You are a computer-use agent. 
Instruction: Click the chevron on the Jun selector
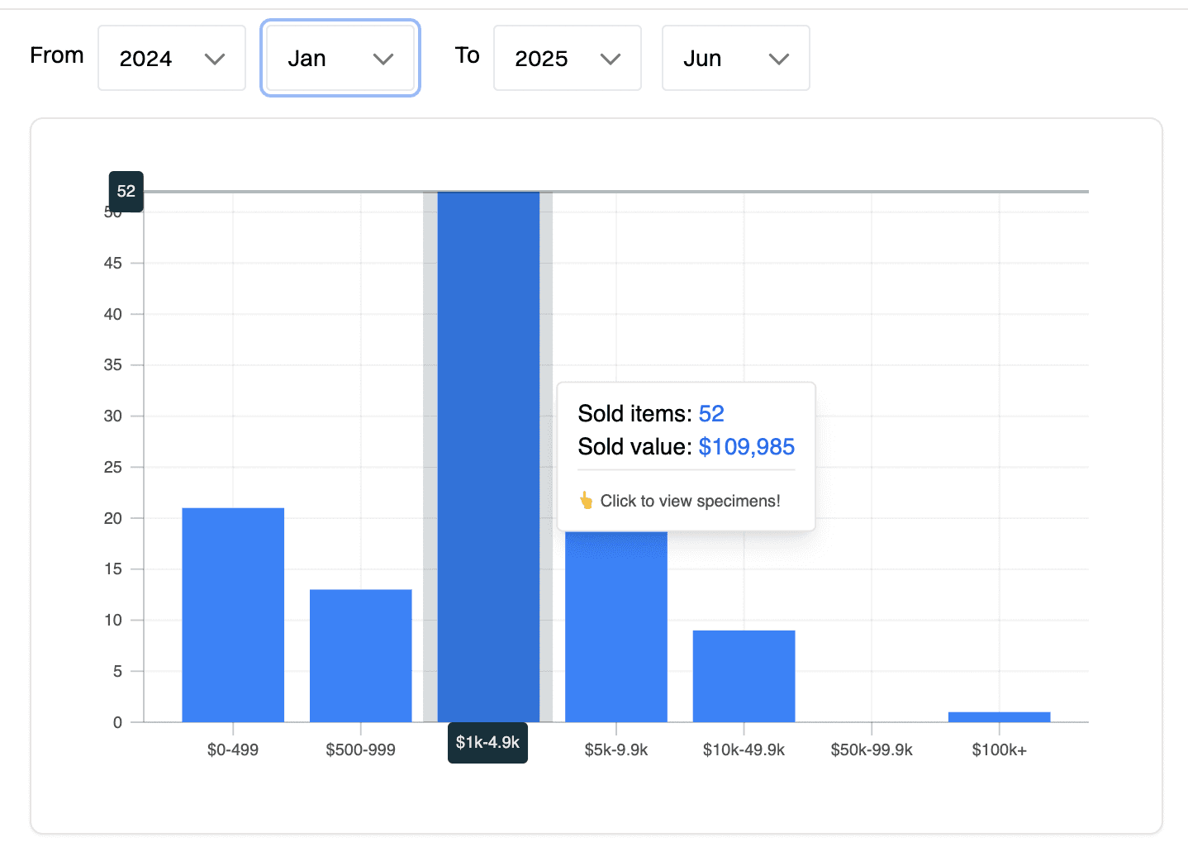coord(777,59)
